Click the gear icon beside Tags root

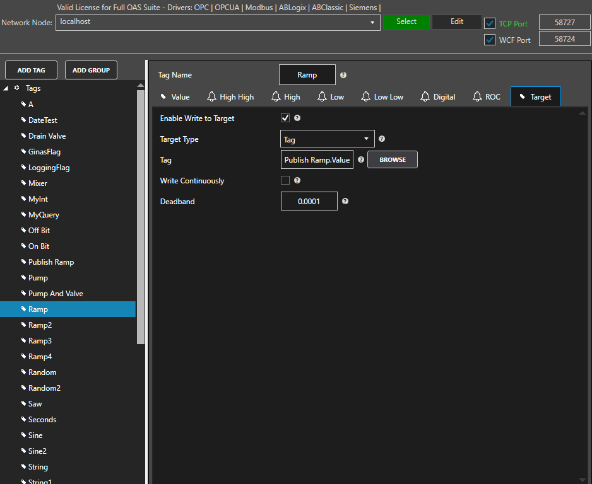point(17,88)
